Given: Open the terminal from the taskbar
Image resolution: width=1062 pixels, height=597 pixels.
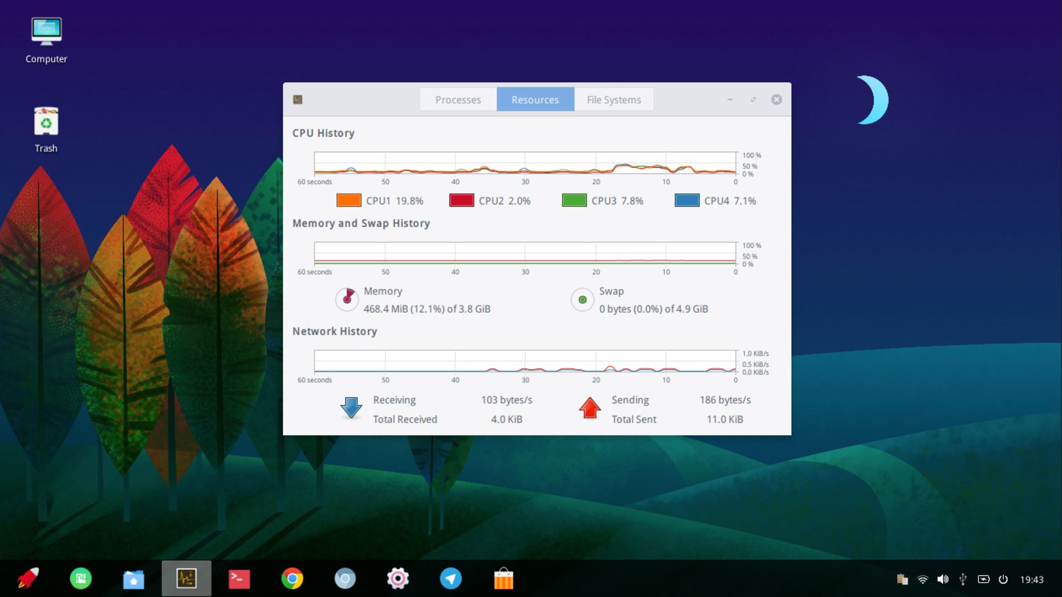Looking at the screenshot, I should pos(239,579).
